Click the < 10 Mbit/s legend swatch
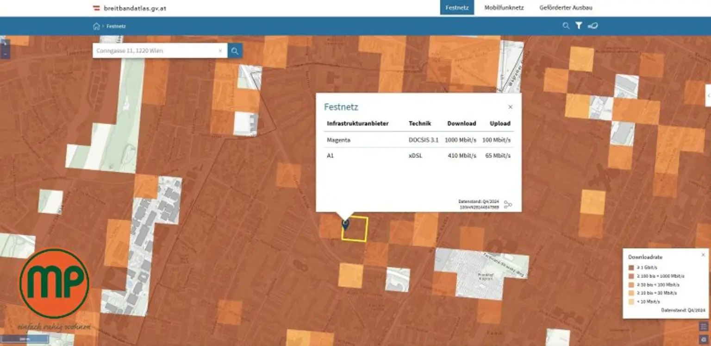This screenshot has width=711, height=346. 631,302
